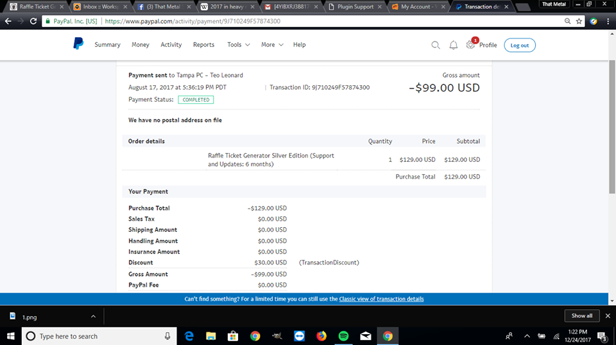Open Spotify from the taskbar
616x345 pixels.
point(343,336)
